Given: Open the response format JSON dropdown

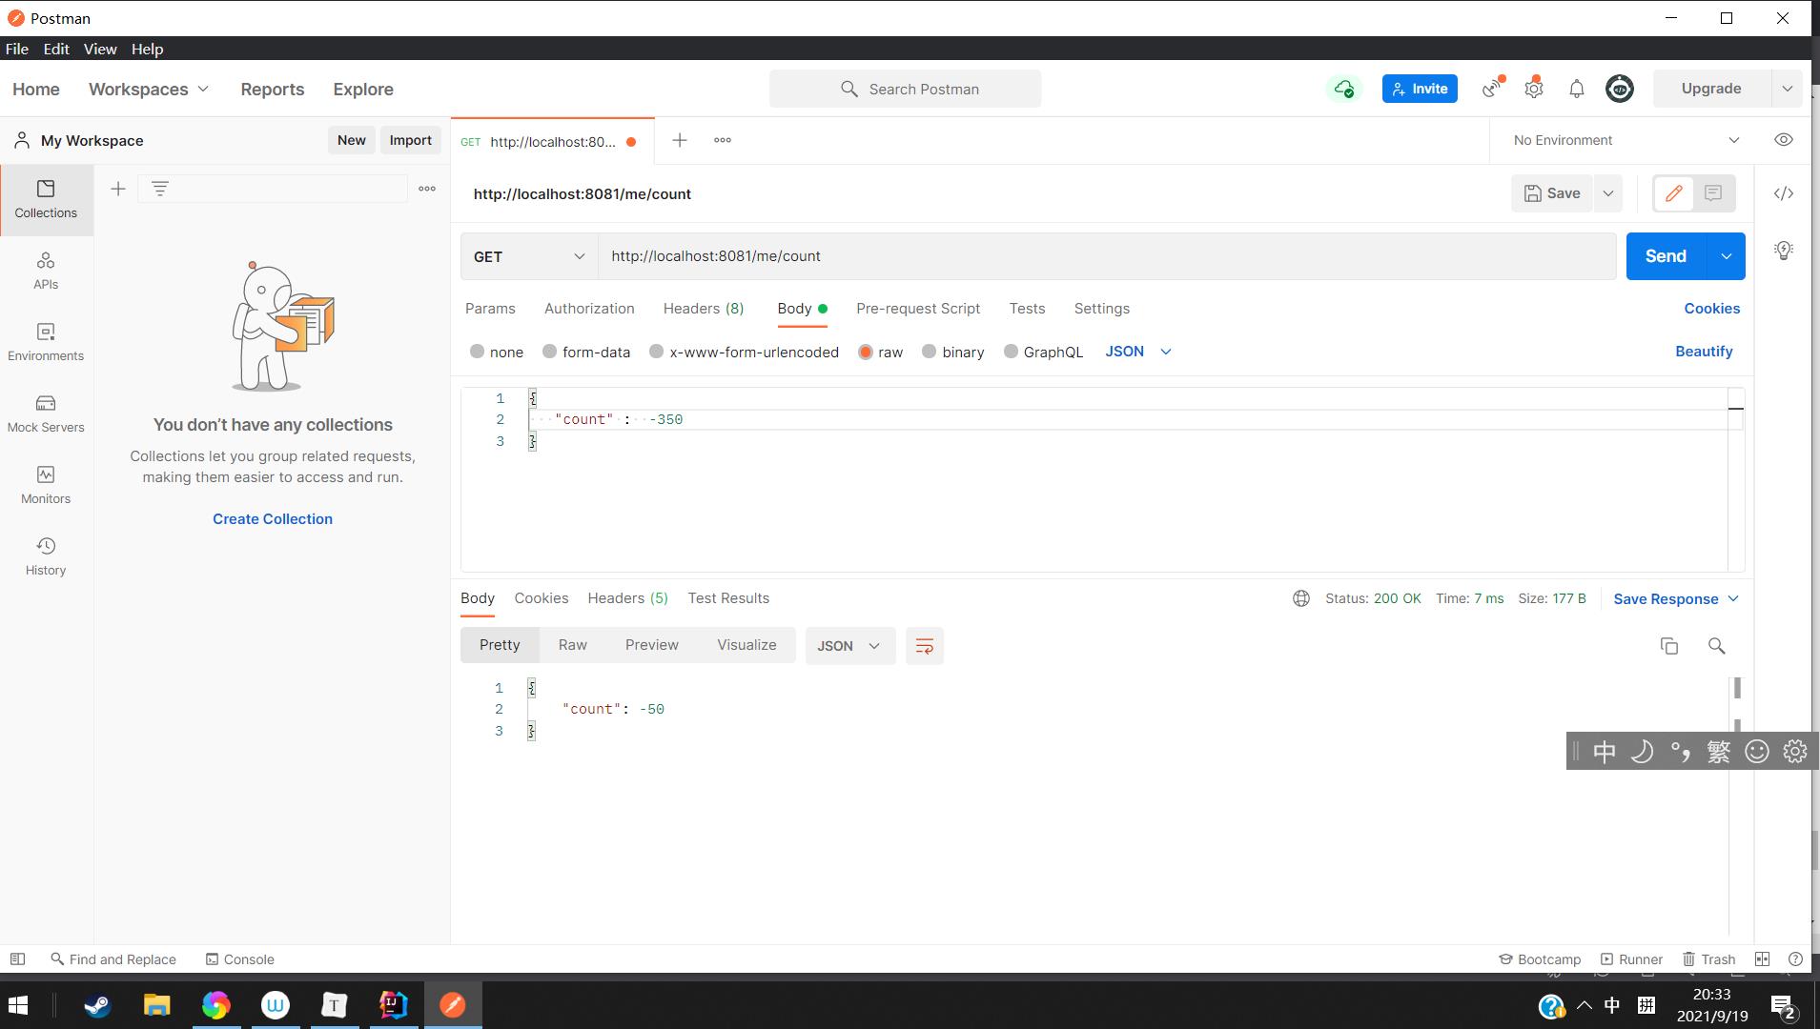Looking at the screenshot, I should pos(849,646).
